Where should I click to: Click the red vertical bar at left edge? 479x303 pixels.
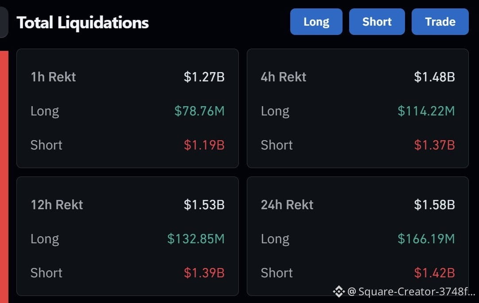click(4, 177)
